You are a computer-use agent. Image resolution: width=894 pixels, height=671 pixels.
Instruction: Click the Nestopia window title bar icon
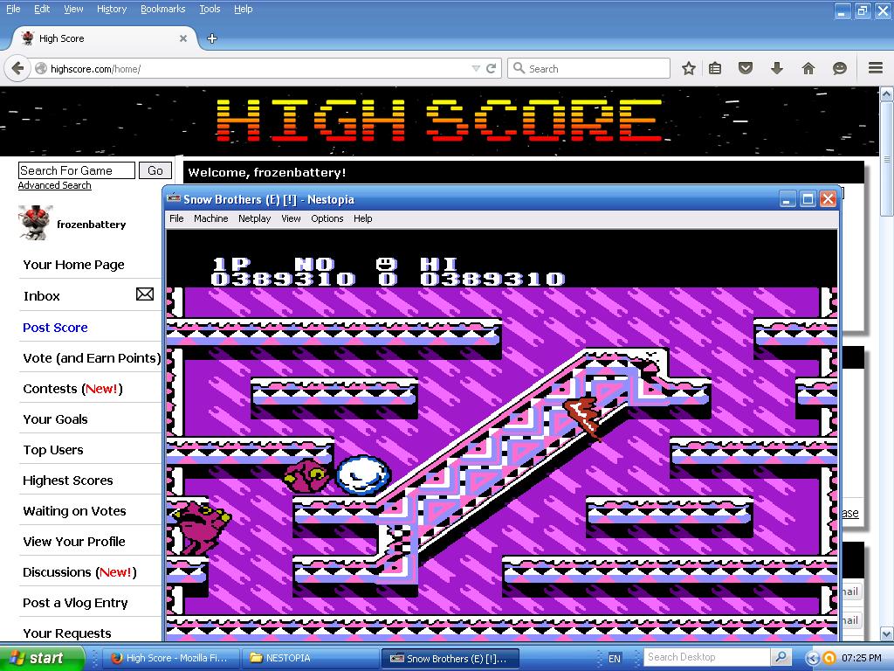[174, 198]
